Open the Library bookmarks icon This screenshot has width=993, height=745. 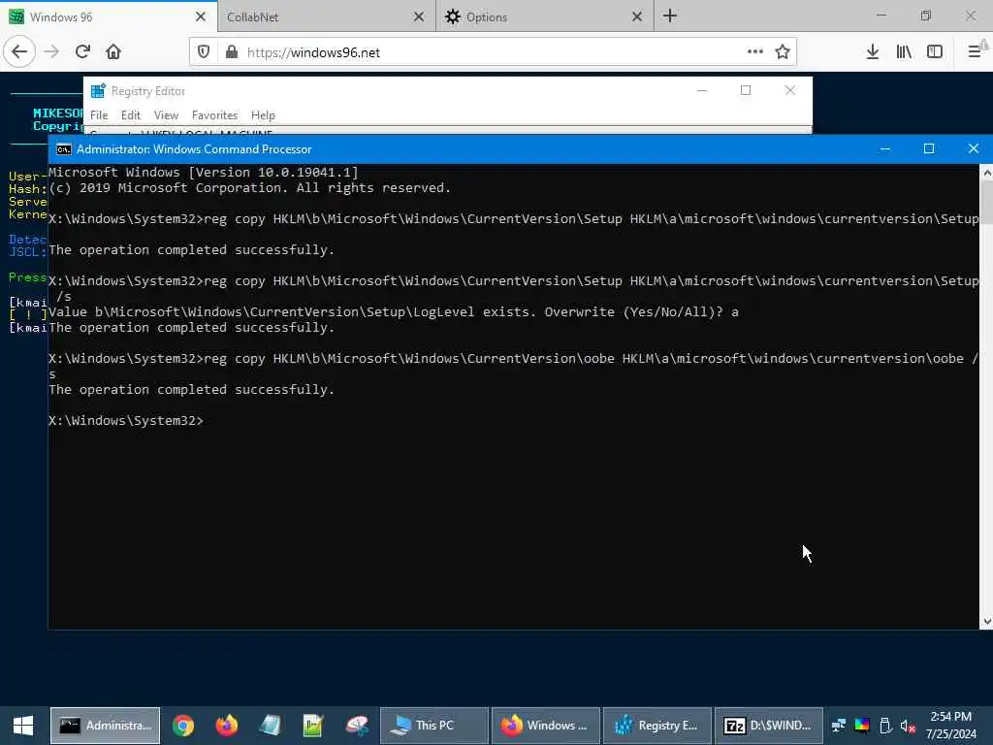904,52
